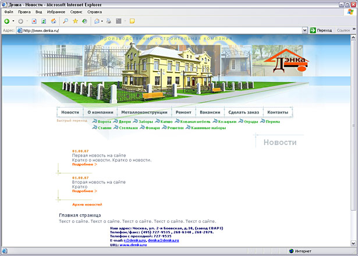
Task: Refresh the page with Refresh icon
Action: pyautogui.click(x=44, y=21)
